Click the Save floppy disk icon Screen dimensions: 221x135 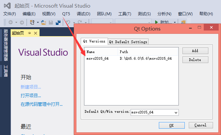pos(51,23)
